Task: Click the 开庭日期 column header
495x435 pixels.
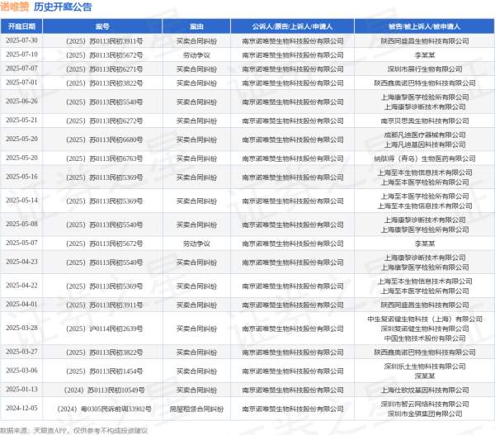Action: tap(22, 26)
